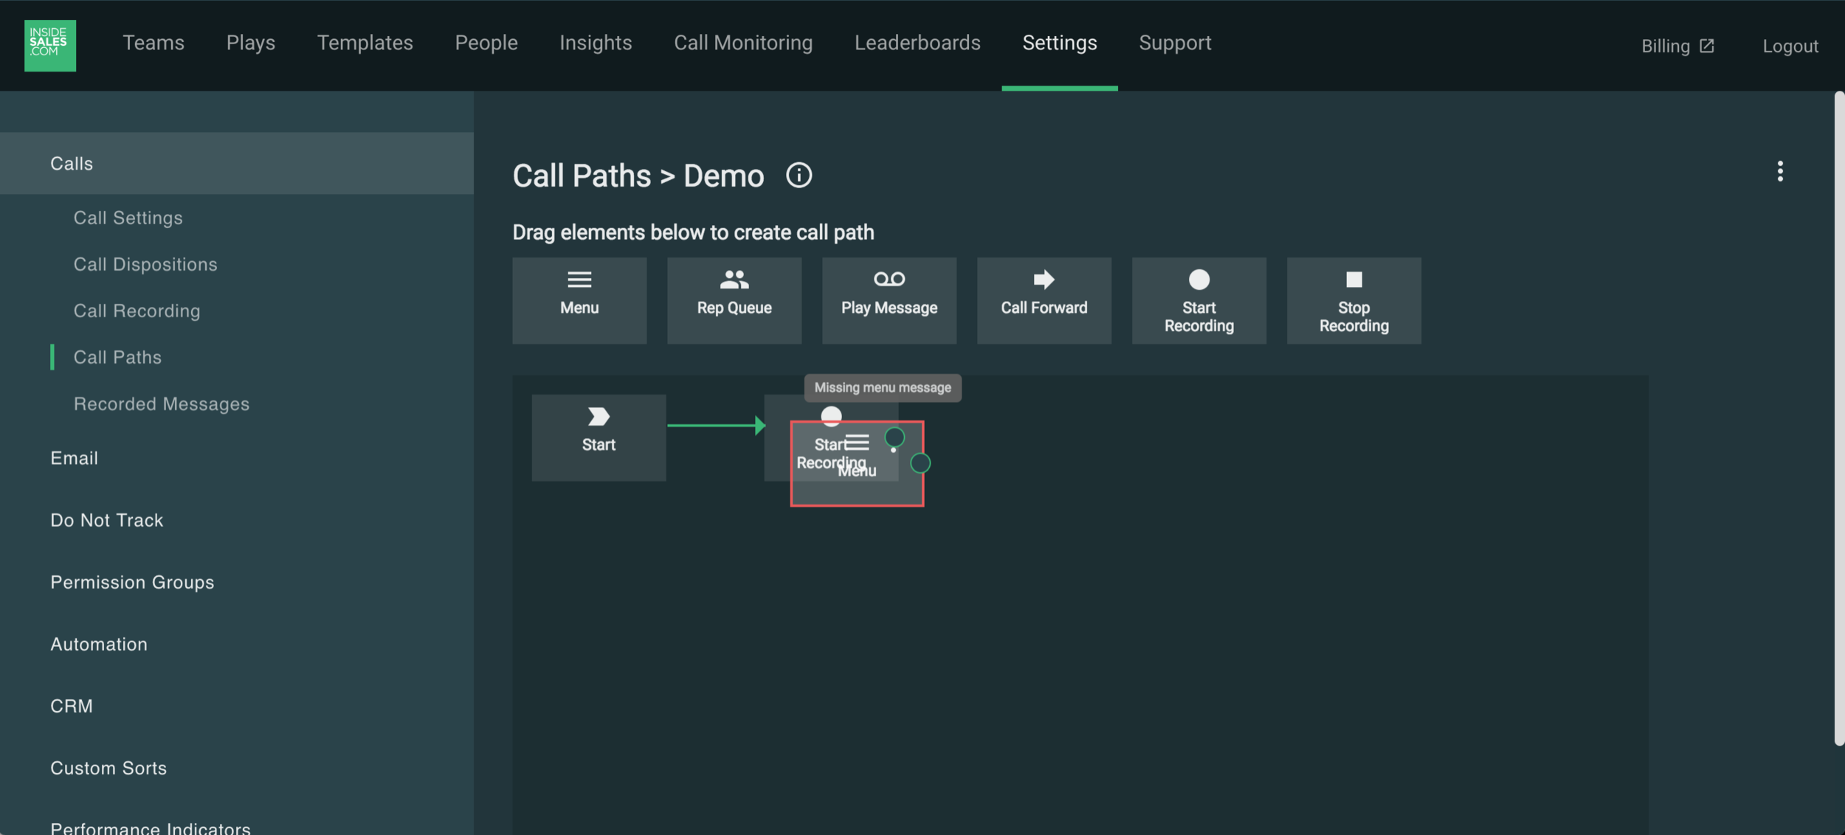Select the Start Recording palette tile

point(1199,300)
